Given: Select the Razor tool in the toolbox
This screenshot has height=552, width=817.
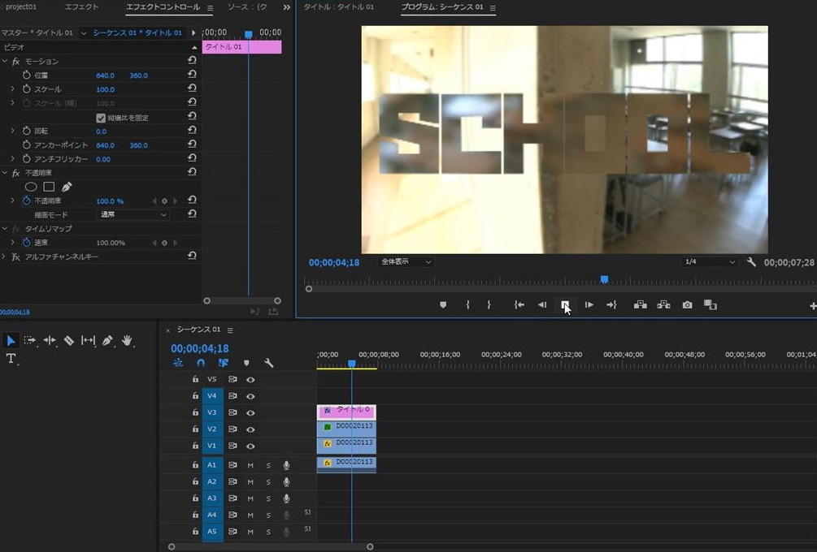Looking at the screenshot, I should pyautogui.click(x=69, y=341).
